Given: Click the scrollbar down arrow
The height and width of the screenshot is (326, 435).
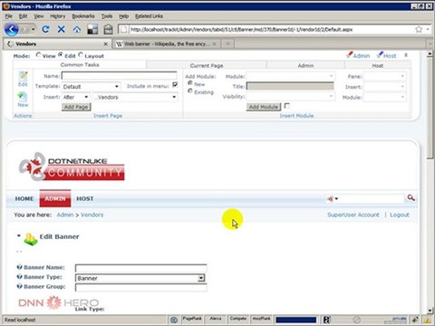Looking at the screenshot, I should pos(430,311).
